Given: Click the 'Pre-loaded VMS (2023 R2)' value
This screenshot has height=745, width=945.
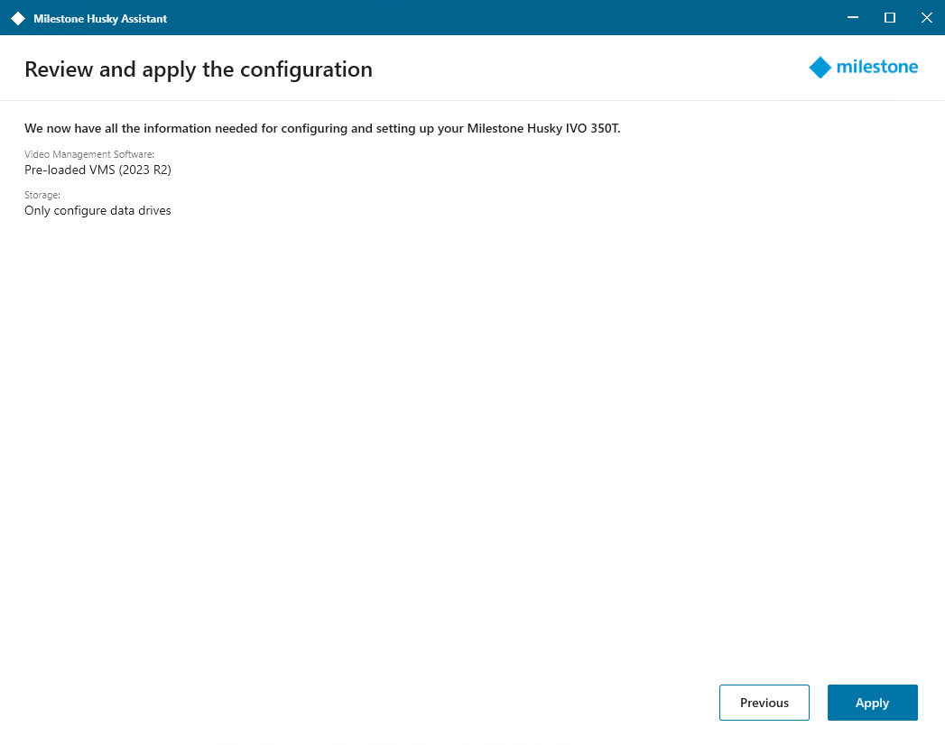Looking at the screenshot, I should (x=97, y=170).
